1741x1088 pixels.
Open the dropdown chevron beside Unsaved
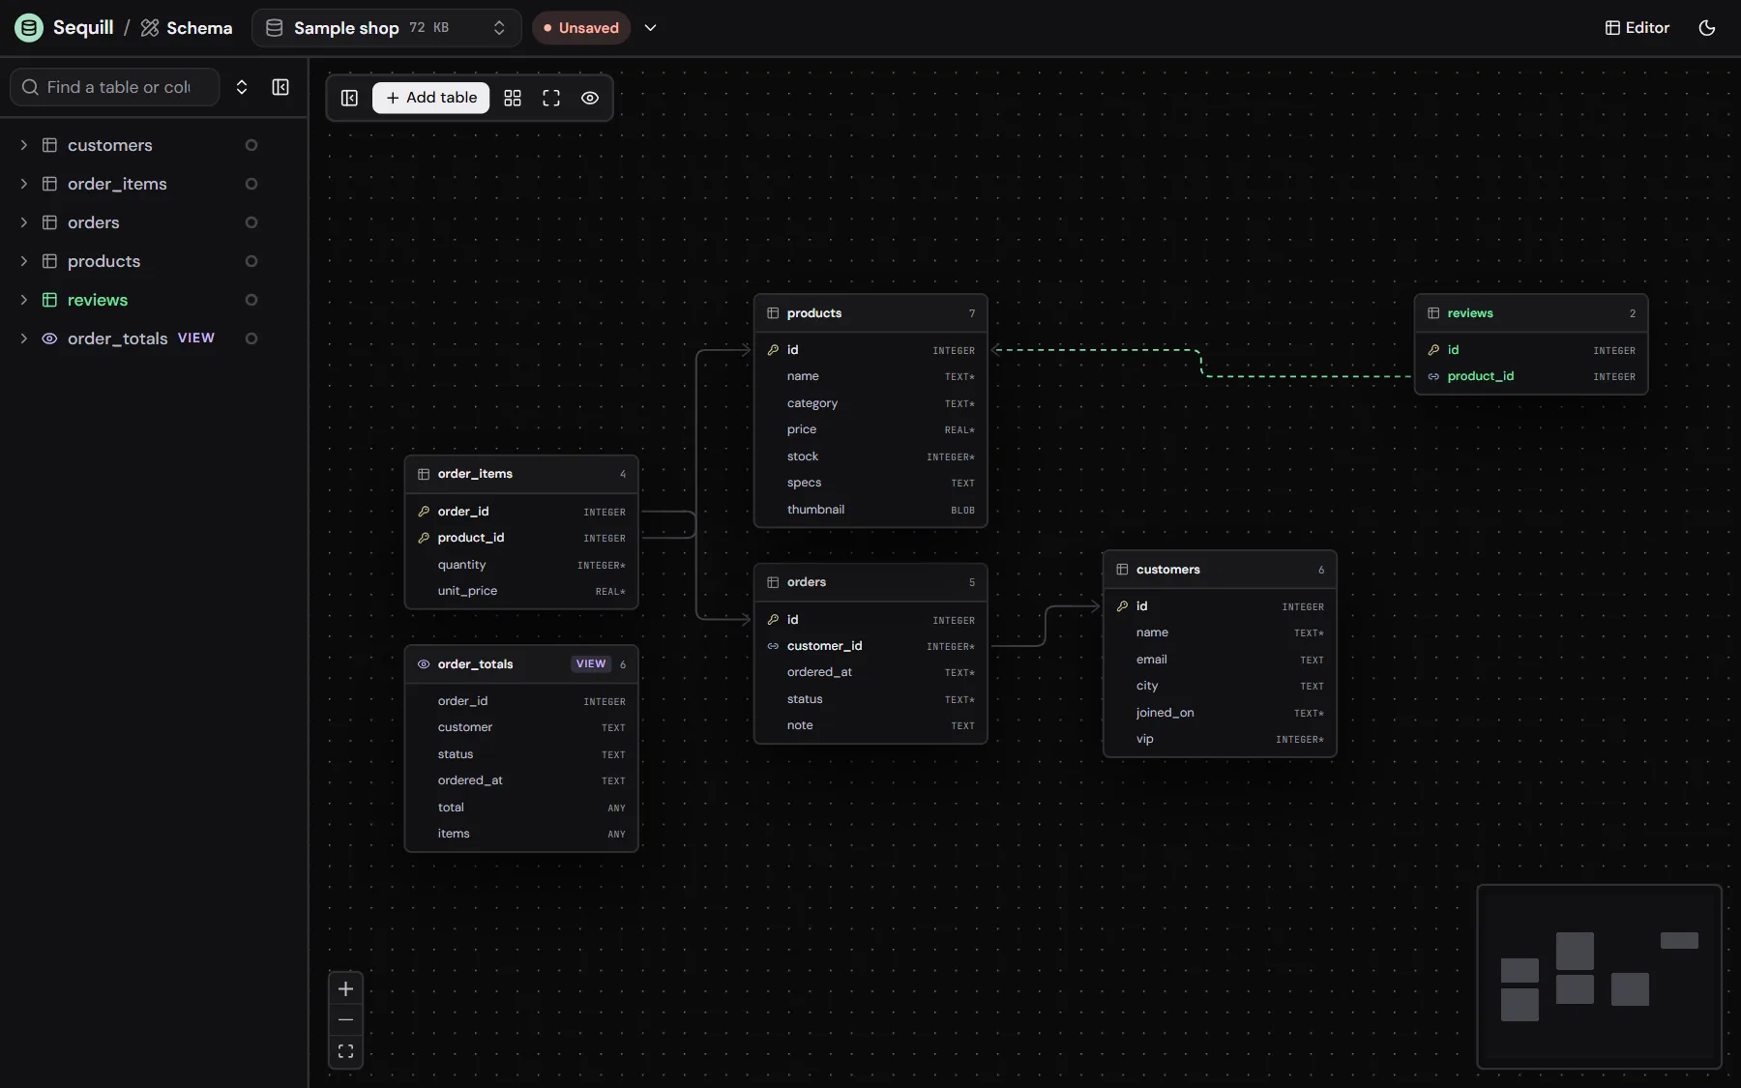point(651,28)
